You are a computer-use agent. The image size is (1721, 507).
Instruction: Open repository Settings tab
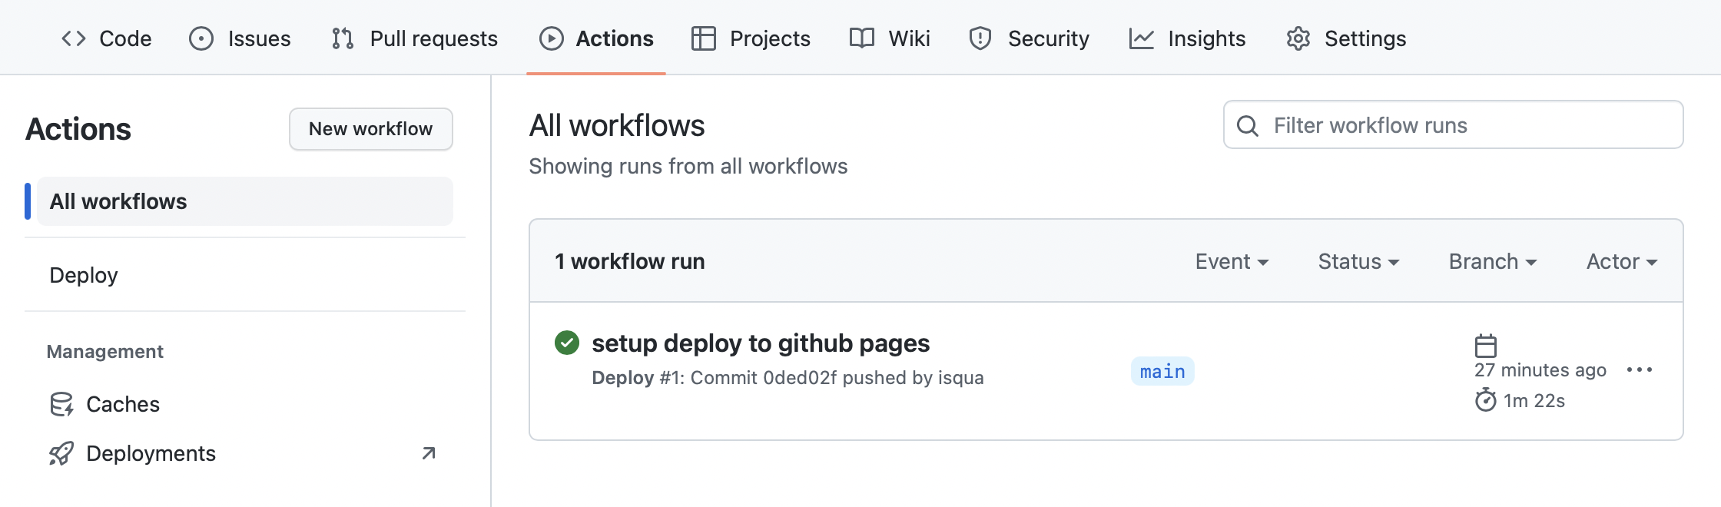[1346, 38]
